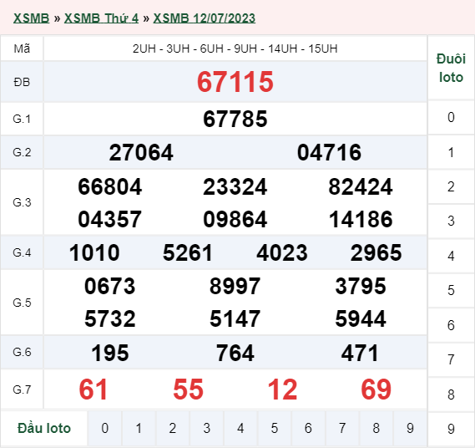This screenshot has height=448, width=475.
Task: Select Đầu loto digit 0
Action: 105,428
